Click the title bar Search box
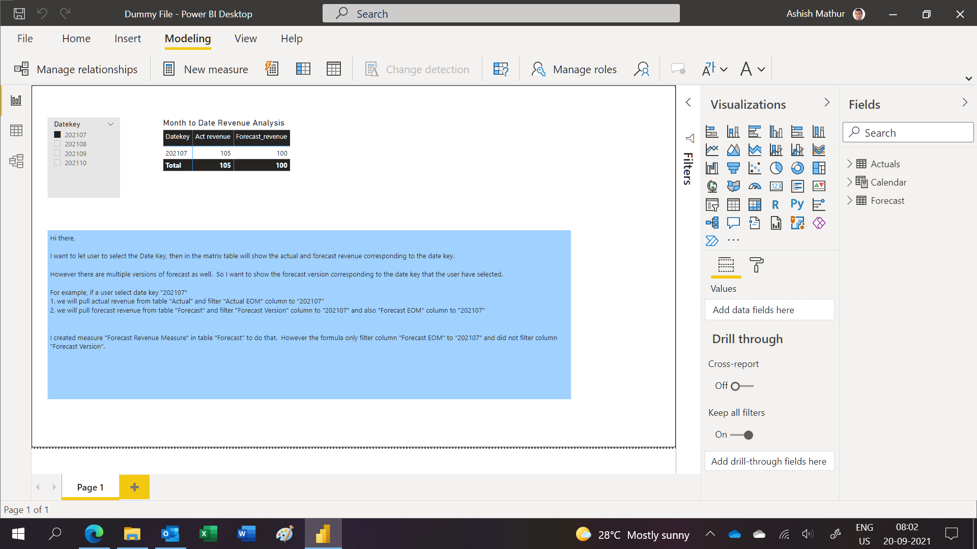 [x=501, y=14]
